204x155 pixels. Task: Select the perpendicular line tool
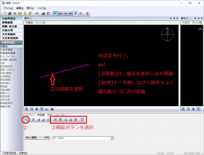(x=38, y=120)
